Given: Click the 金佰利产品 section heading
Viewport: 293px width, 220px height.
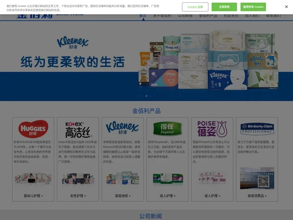Looking at the screenshot, I should click(146, 111).
